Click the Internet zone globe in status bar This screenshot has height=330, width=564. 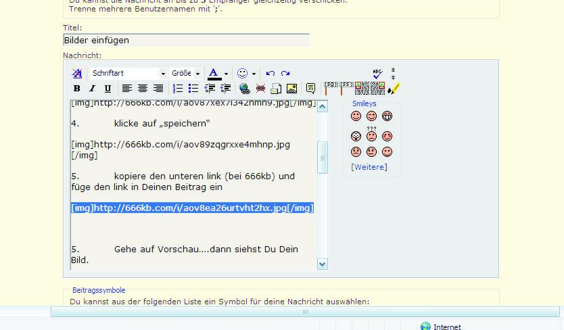[425, 327]
